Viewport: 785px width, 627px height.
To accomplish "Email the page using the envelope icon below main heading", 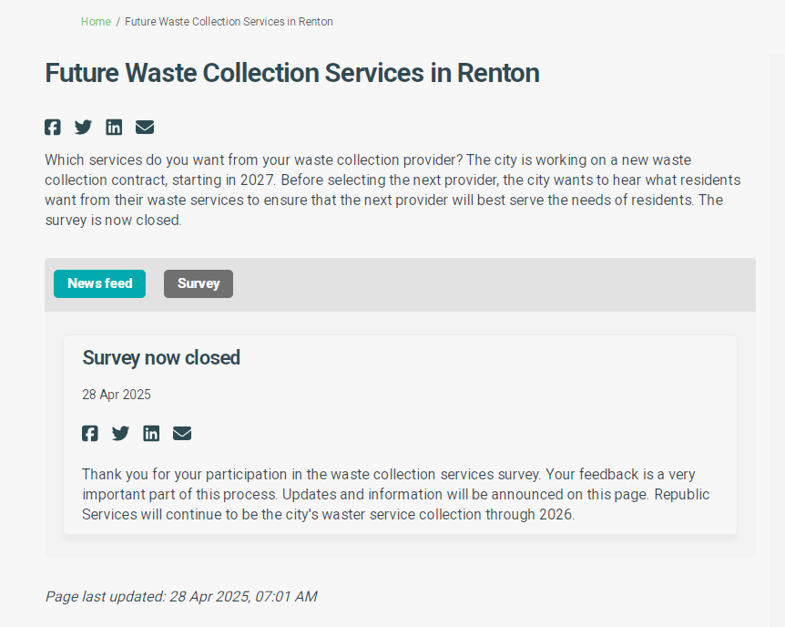I will pos(145,127).
